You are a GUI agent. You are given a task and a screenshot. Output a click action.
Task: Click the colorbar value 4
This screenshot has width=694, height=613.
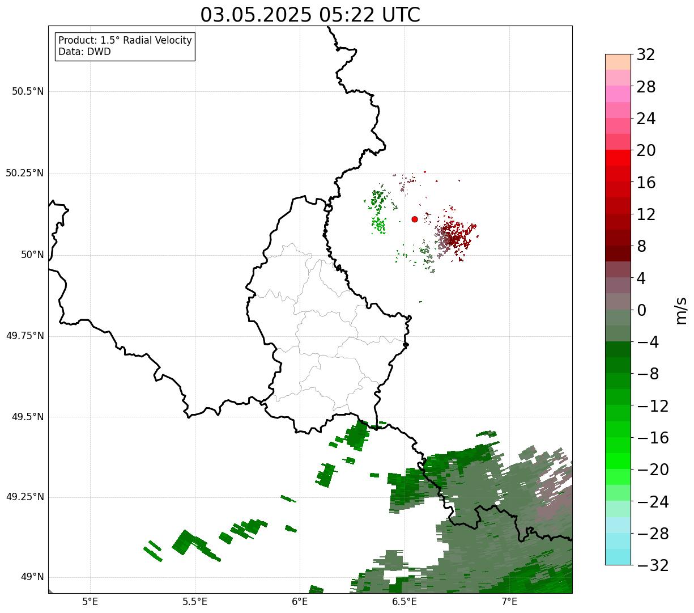pos(641,278)
